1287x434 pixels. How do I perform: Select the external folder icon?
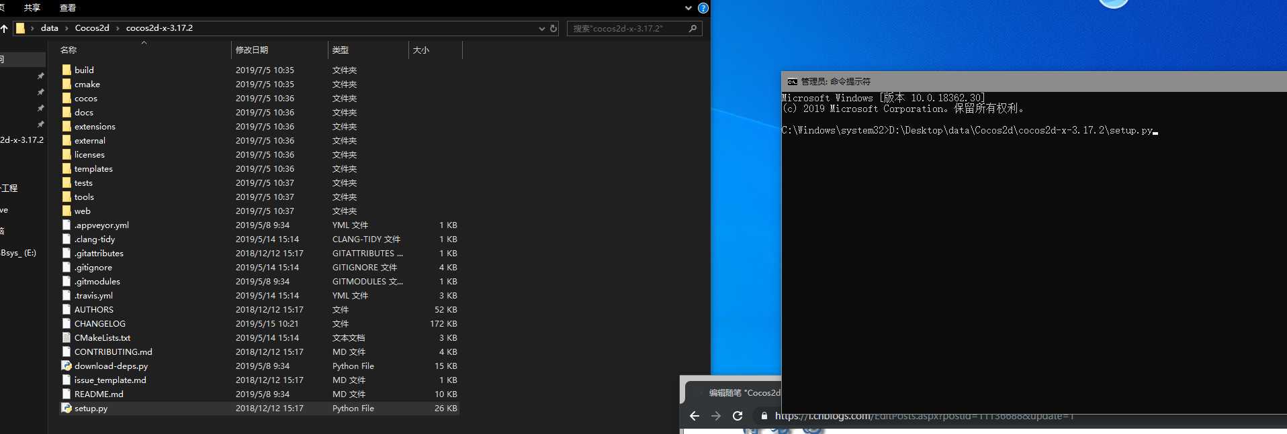tap(66, 140)
